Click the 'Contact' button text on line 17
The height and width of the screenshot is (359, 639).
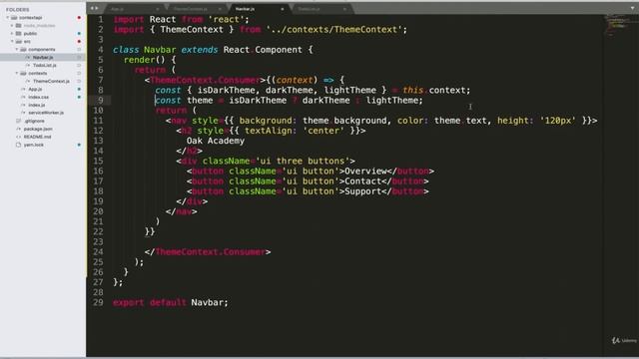362,181
